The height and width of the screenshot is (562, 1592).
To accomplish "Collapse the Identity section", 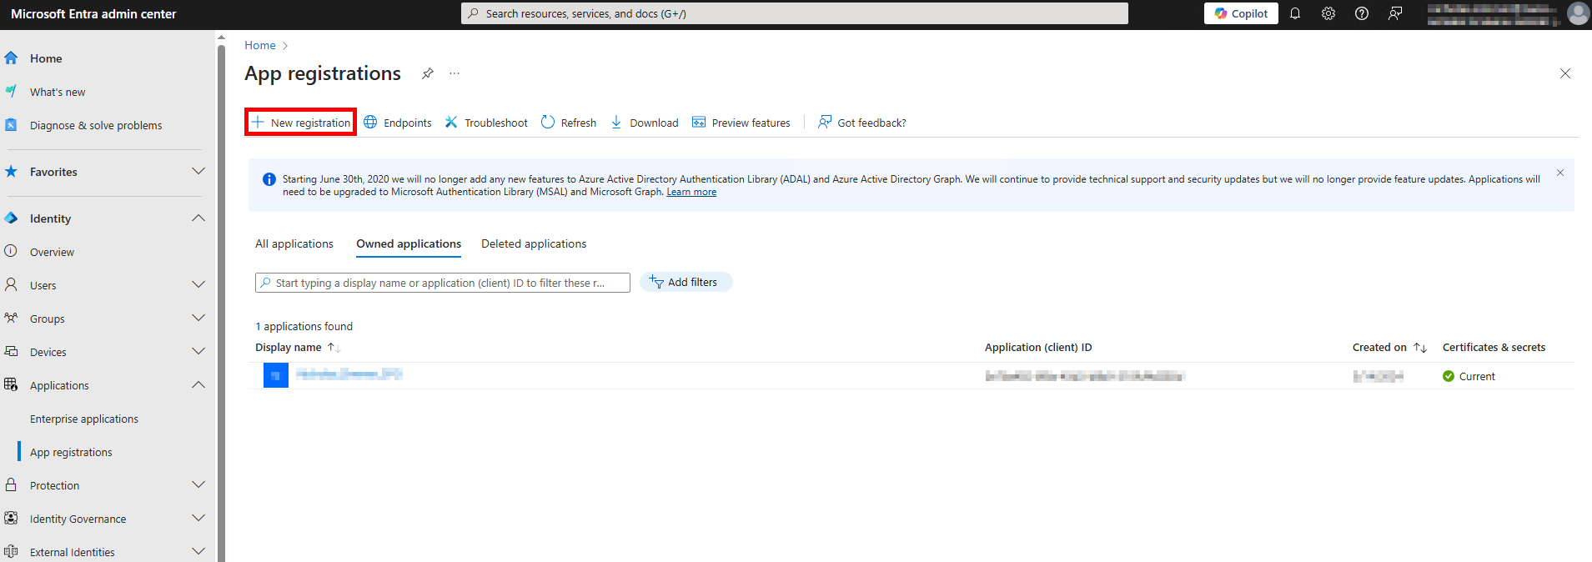I will click(x=198, y=218).
